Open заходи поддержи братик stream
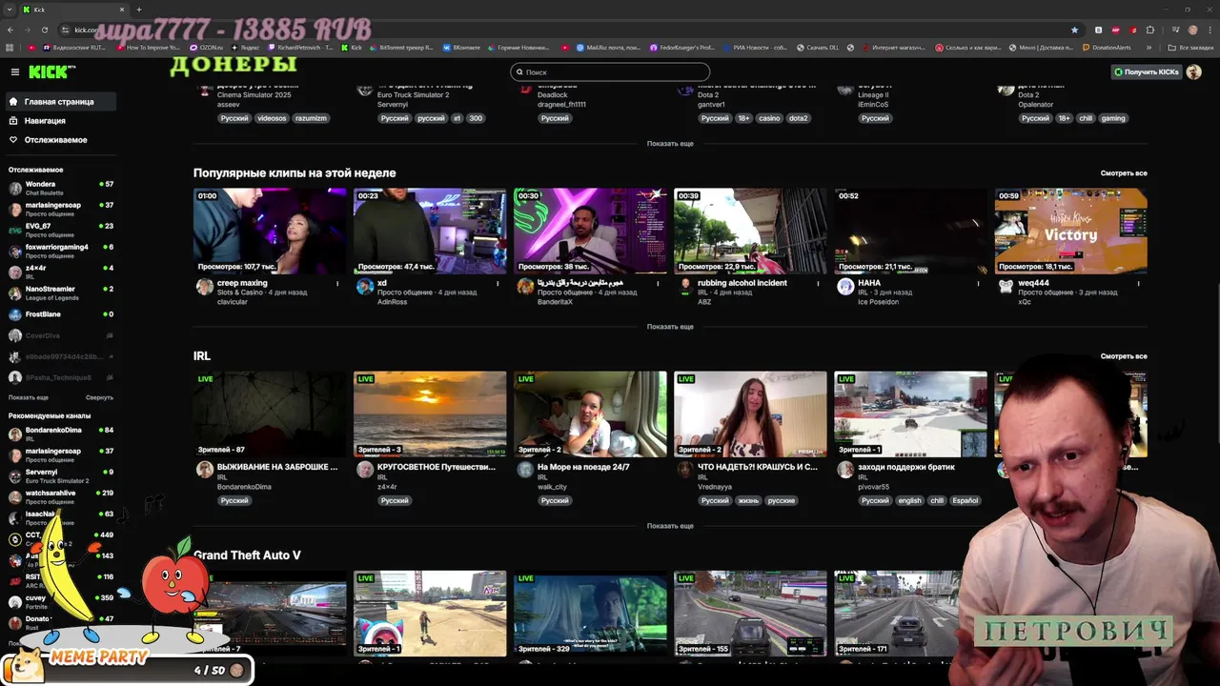Image resolution: width=1220 pixels, height=686 pixels. point(910,414)
